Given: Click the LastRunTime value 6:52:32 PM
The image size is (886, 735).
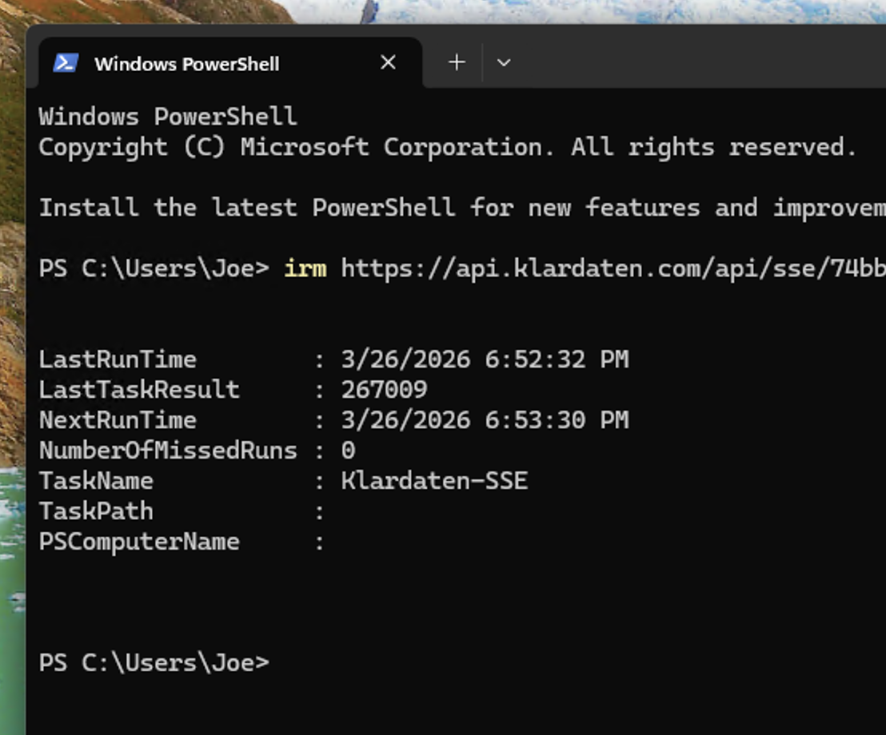Looking at the screenshot, I should click(x=557, y=360).
